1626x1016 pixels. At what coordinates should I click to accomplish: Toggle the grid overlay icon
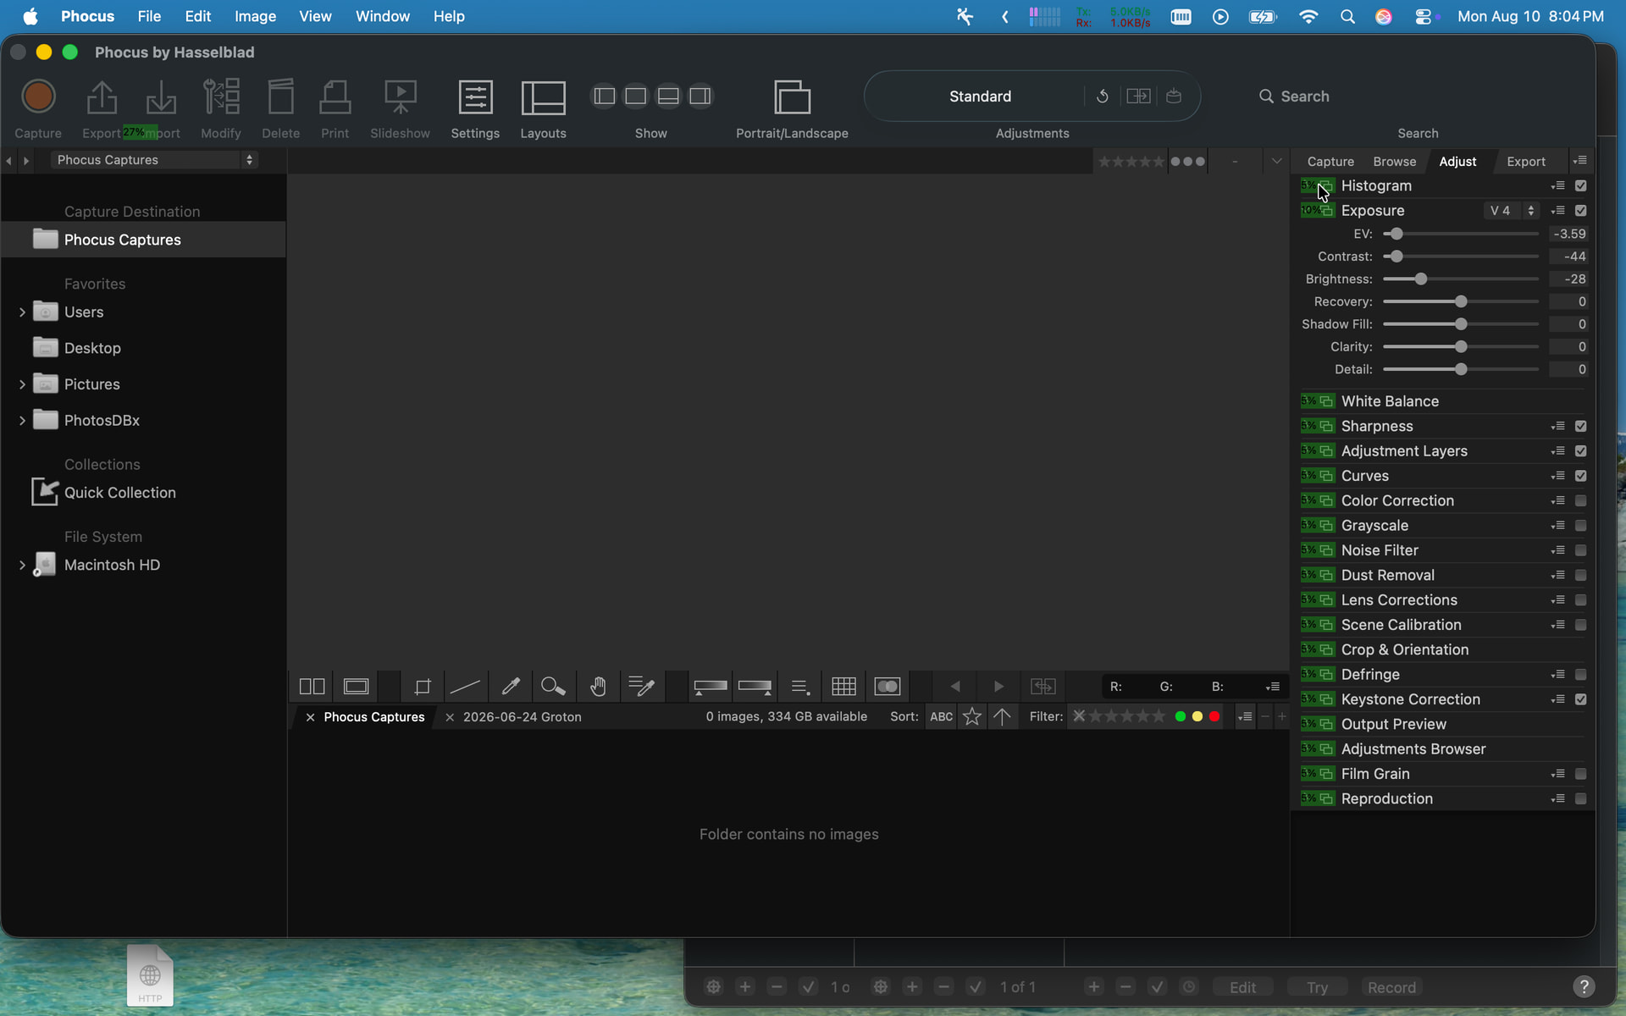pyautogui.click(x=843, y=687)
